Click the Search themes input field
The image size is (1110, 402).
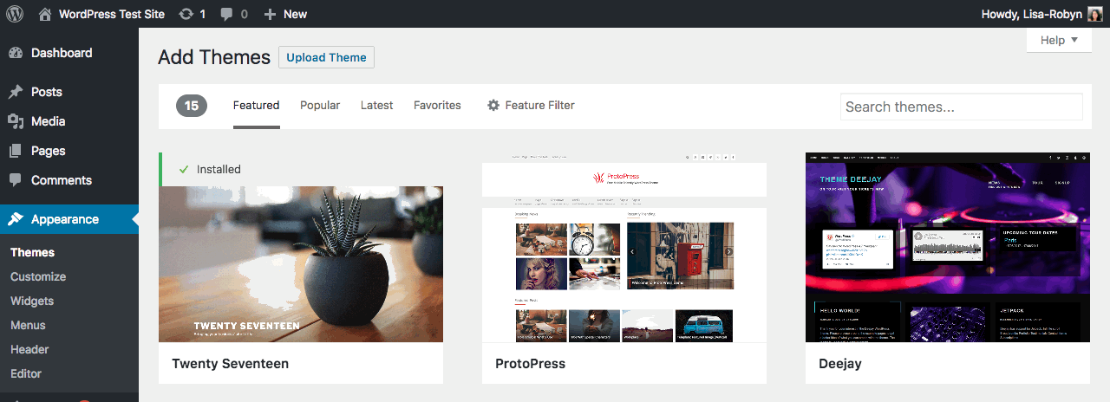tap(961, 107)
